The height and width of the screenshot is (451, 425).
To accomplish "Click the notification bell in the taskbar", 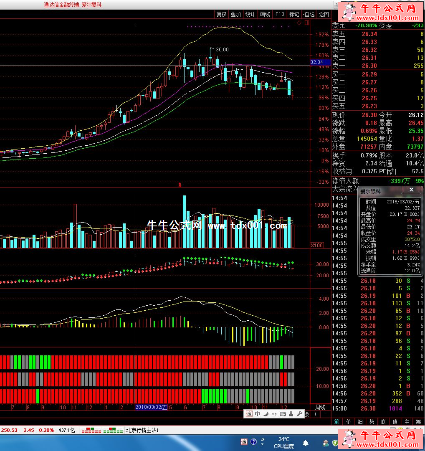I will [306, 443].
